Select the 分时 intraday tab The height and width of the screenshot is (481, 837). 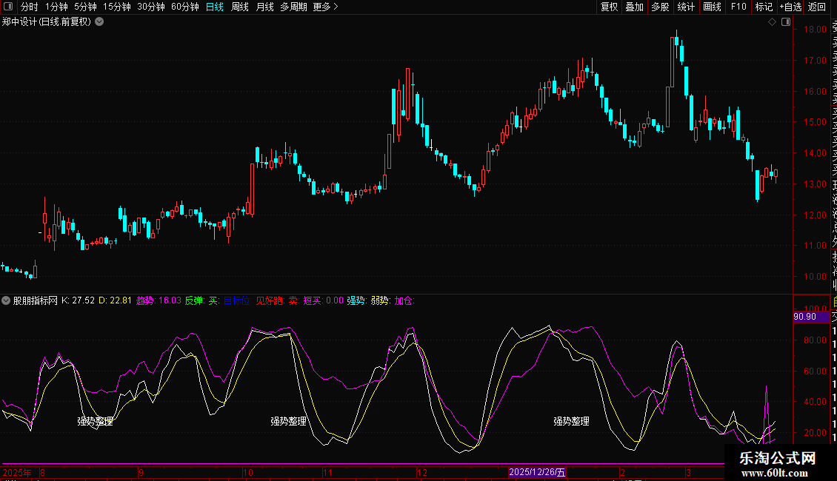pos(29,7)
